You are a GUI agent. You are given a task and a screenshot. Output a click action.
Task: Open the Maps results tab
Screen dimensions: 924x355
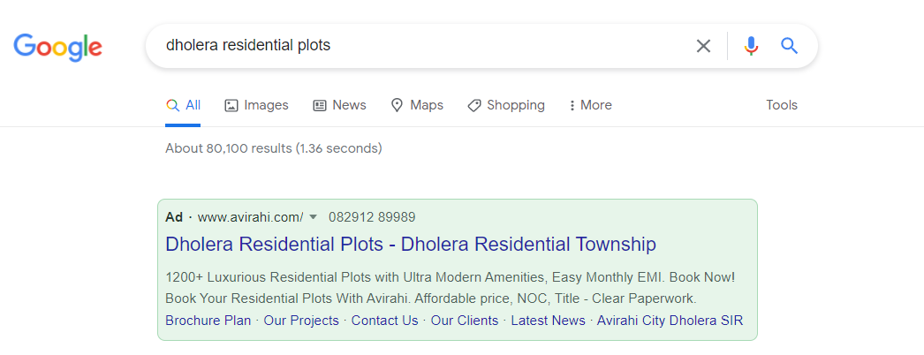[x=417, y=105]
